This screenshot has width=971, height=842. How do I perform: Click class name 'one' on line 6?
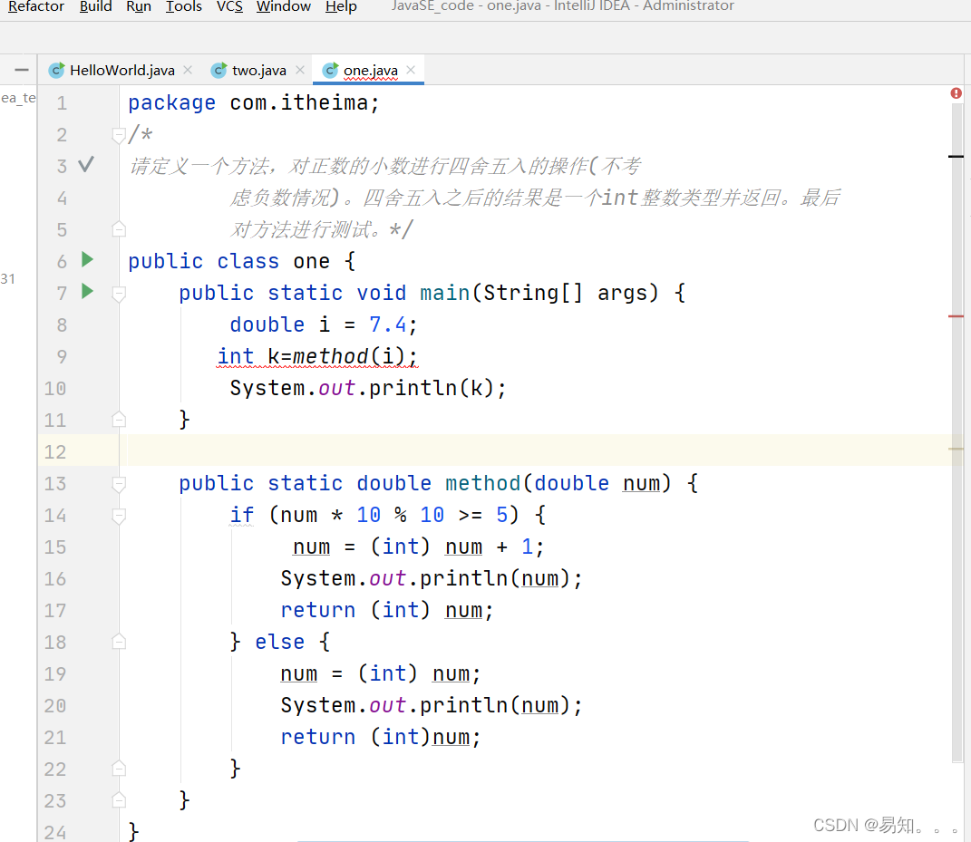coord(312,261)
